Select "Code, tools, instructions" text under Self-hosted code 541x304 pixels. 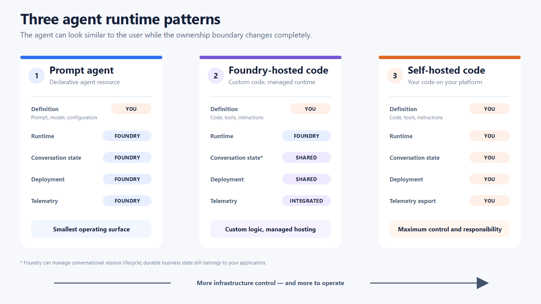point(416,118)
